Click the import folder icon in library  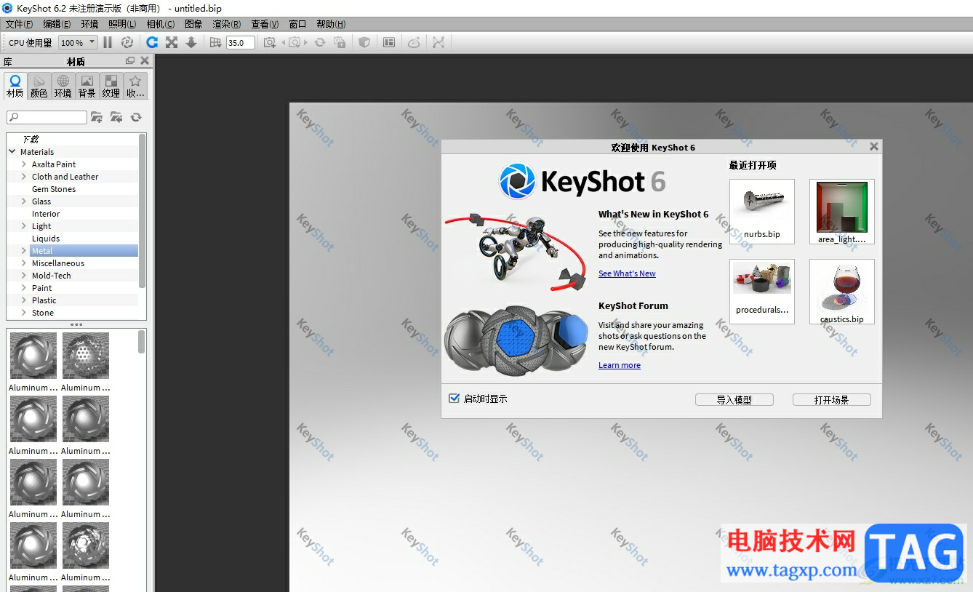click(116, 117)
